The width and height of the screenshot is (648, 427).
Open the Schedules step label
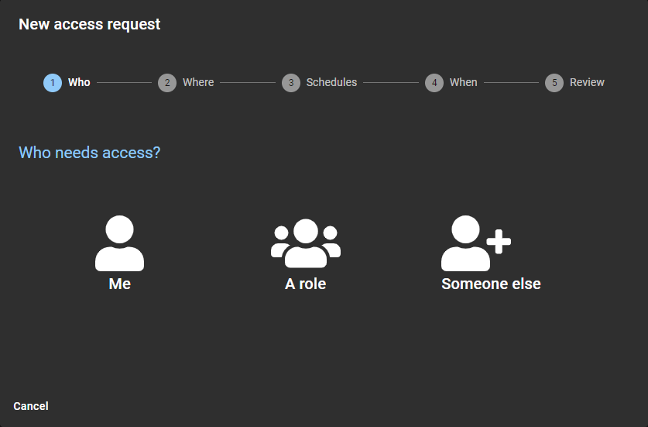click(x=331, y=82)
